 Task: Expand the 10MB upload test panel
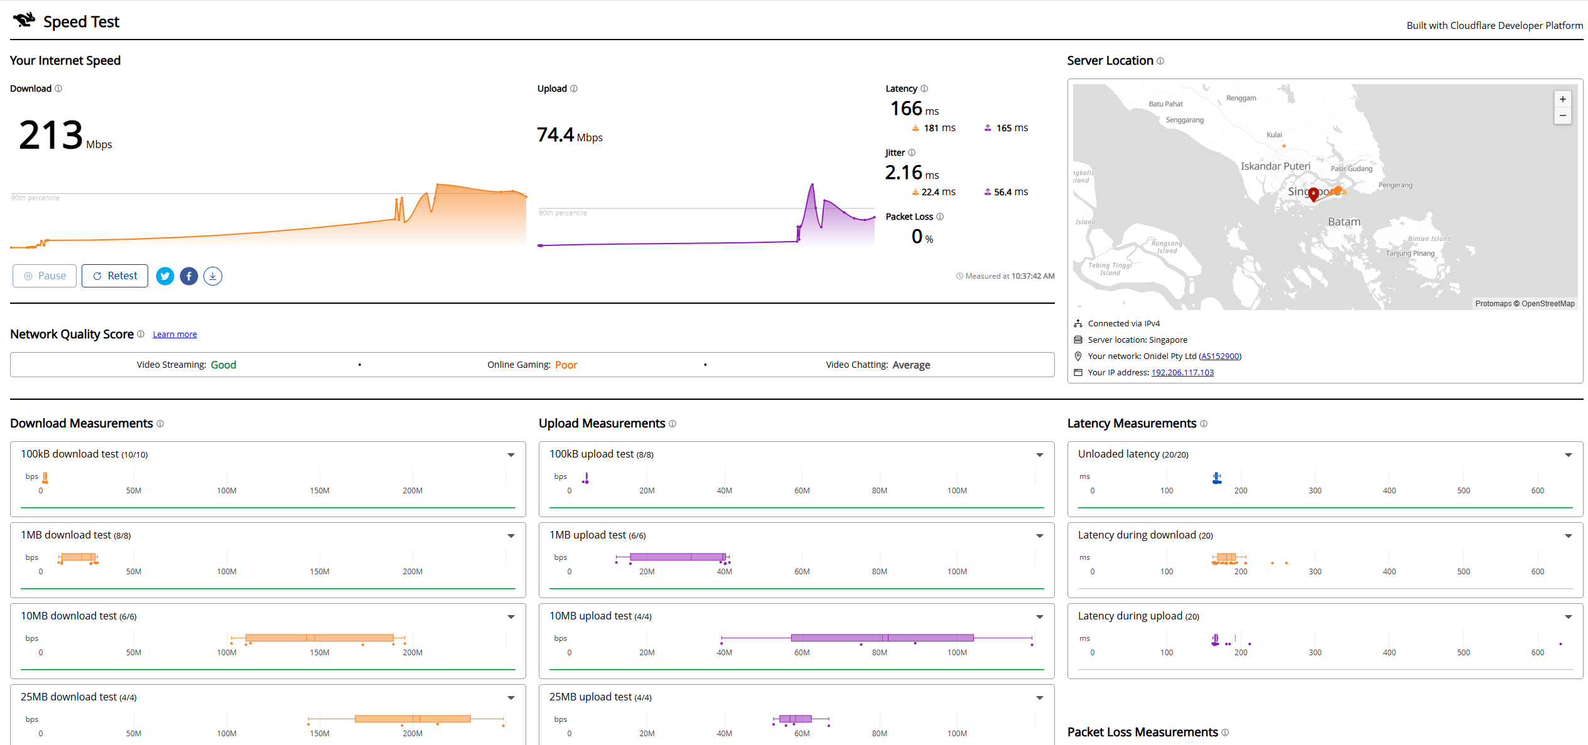pos(1040,617)
